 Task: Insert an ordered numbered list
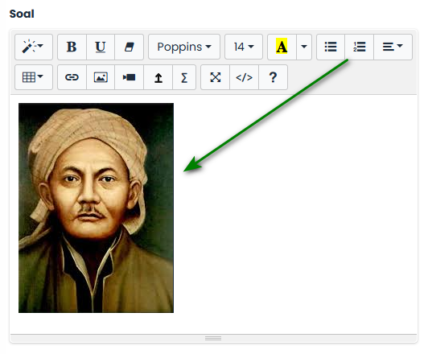point(359,47)
